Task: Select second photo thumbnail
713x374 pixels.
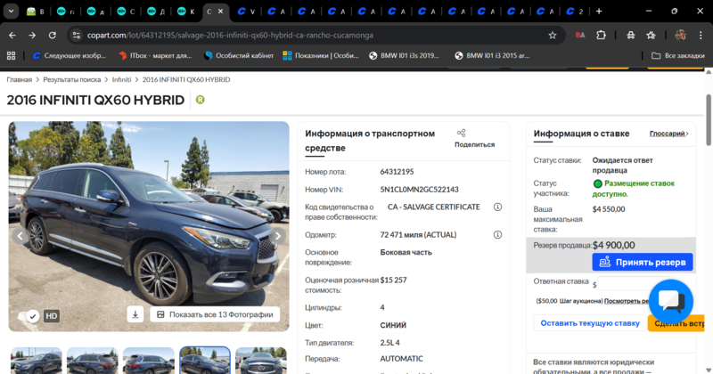Action: coord(93,361)
